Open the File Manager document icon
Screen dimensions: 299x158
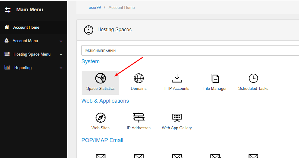(x=215, y=78)
